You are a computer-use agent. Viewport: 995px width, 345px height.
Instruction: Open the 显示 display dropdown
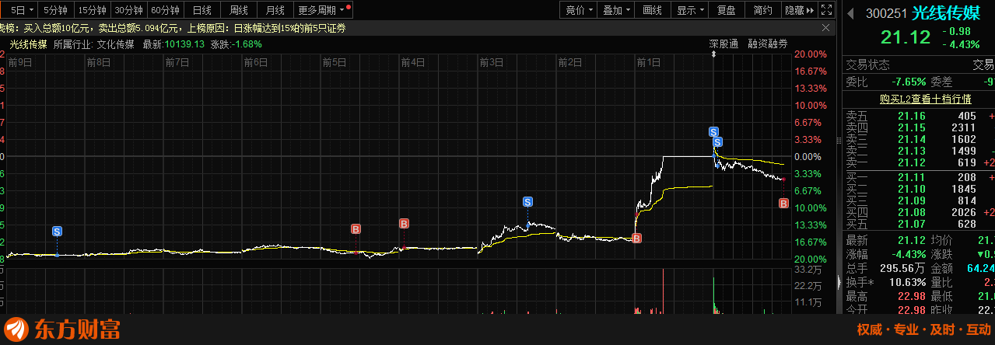coord(702,11)
